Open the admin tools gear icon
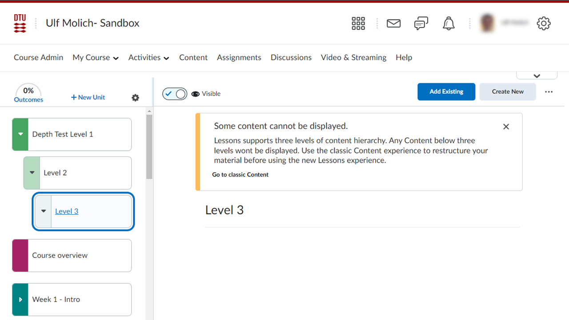 [544, 24]
